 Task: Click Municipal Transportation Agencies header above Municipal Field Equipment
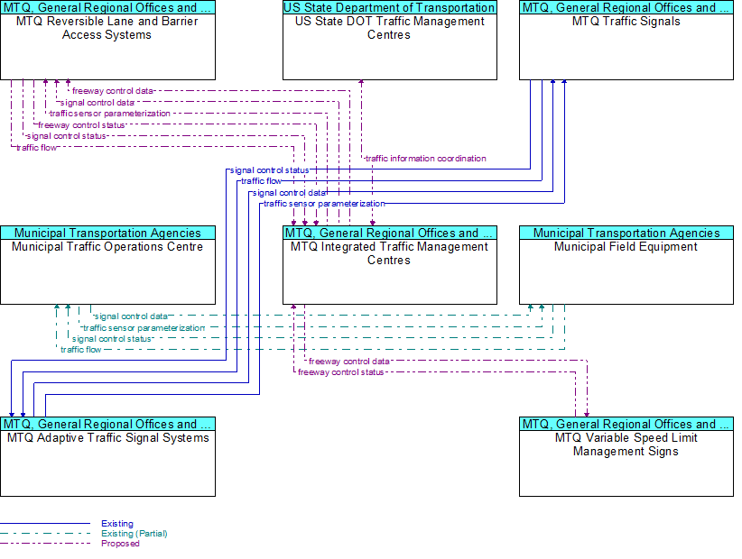point(626,233)
